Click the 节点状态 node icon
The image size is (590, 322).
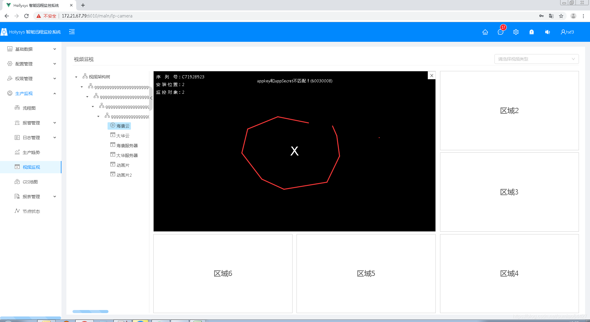click(17, 211)
